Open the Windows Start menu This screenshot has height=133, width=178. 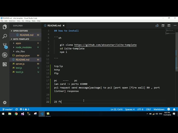click(x=3, y=114)
